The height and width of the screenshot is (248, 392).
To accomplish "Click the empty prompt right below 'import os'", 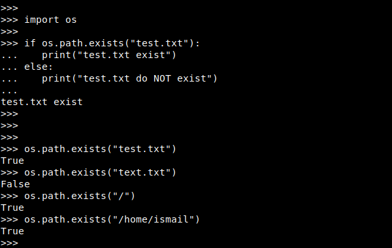I will [10, 31].
